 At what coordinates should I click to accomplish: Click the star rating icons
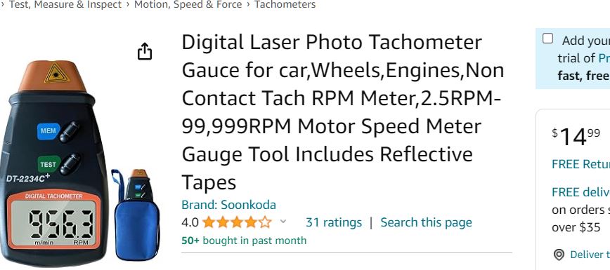tap(237, 222)
